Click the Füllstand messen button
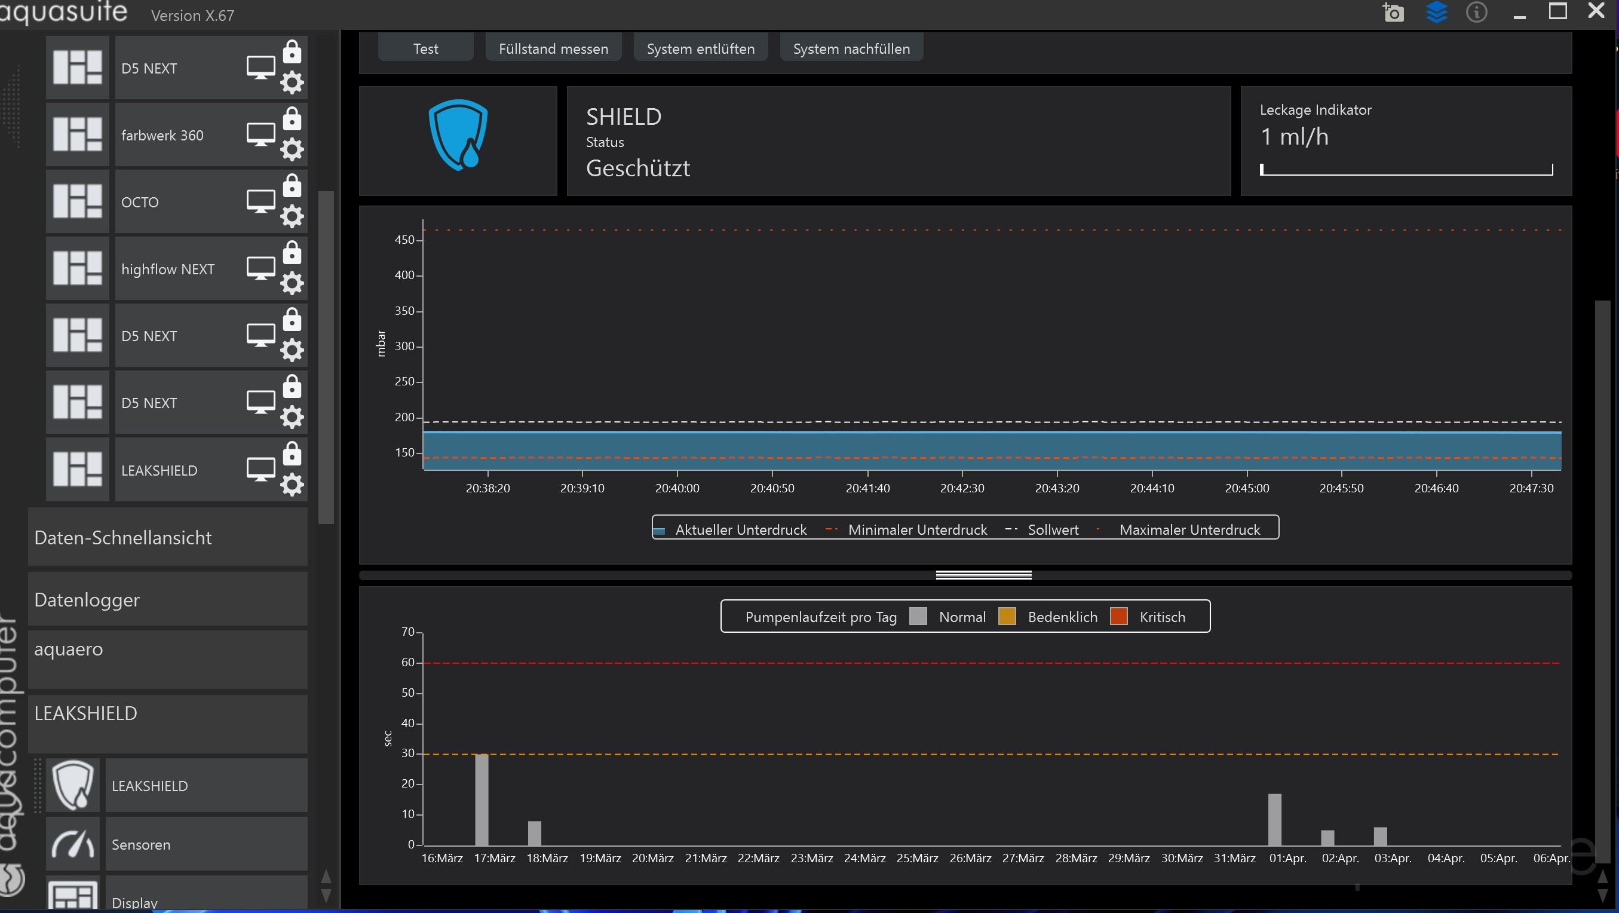 click(553, 48)
